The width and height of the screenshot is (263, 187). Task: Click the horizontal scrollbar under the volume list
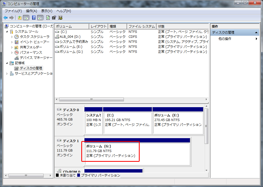click(92, 99)
